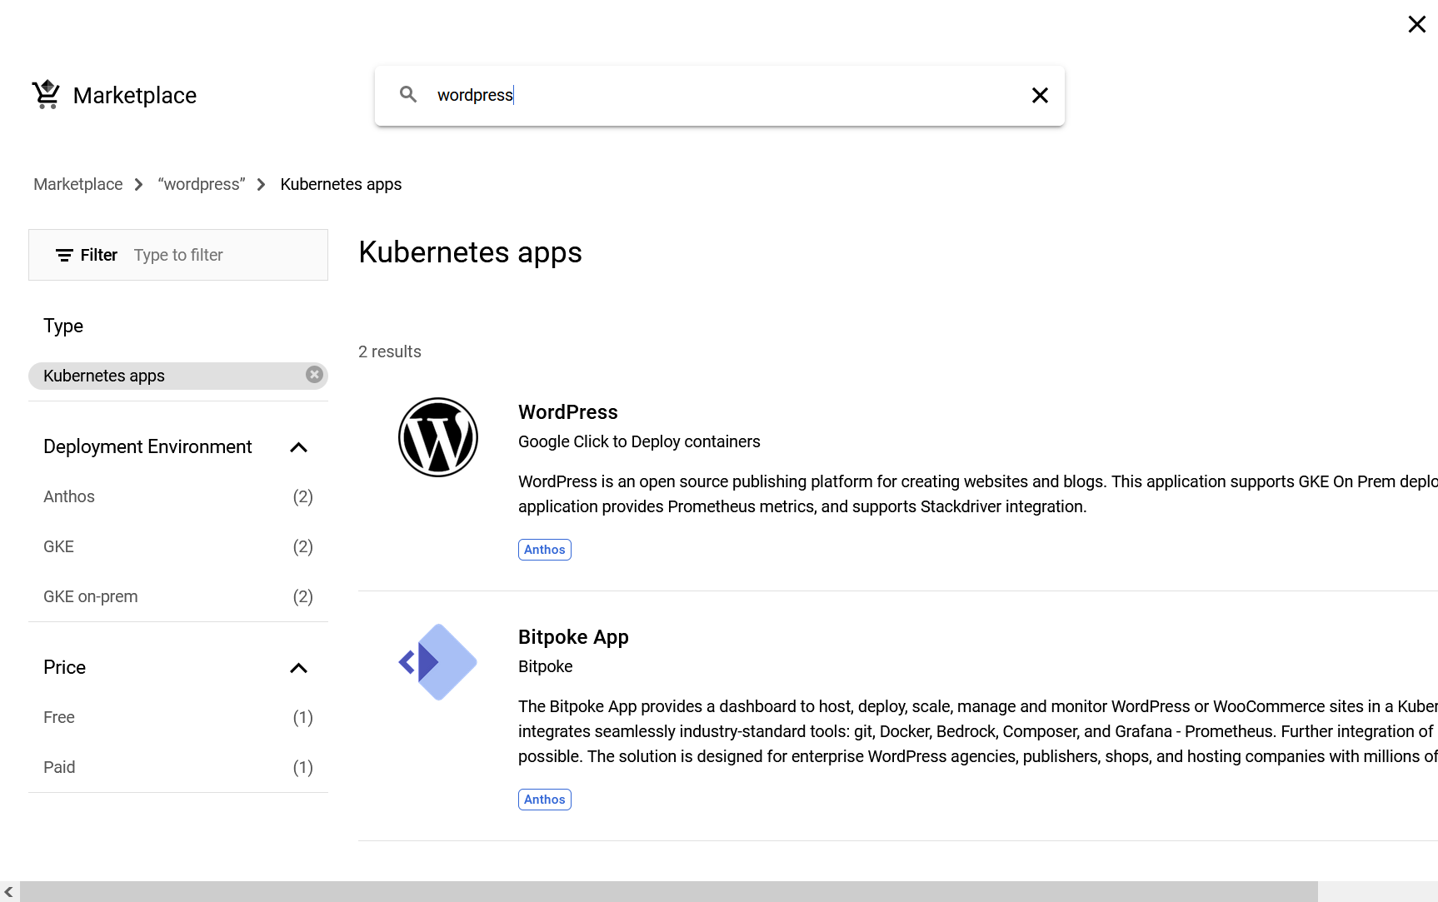Open the WordPress logo thumbnail
1438x902 pixels.
pos(438,437)
